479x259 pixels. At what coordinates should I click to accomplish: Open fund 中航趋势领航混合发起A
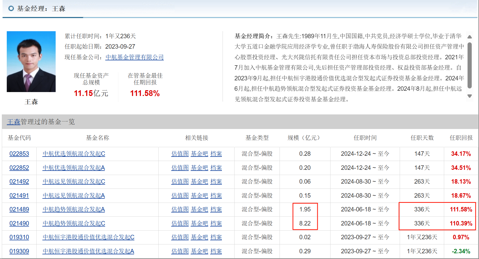pos(74,209)
